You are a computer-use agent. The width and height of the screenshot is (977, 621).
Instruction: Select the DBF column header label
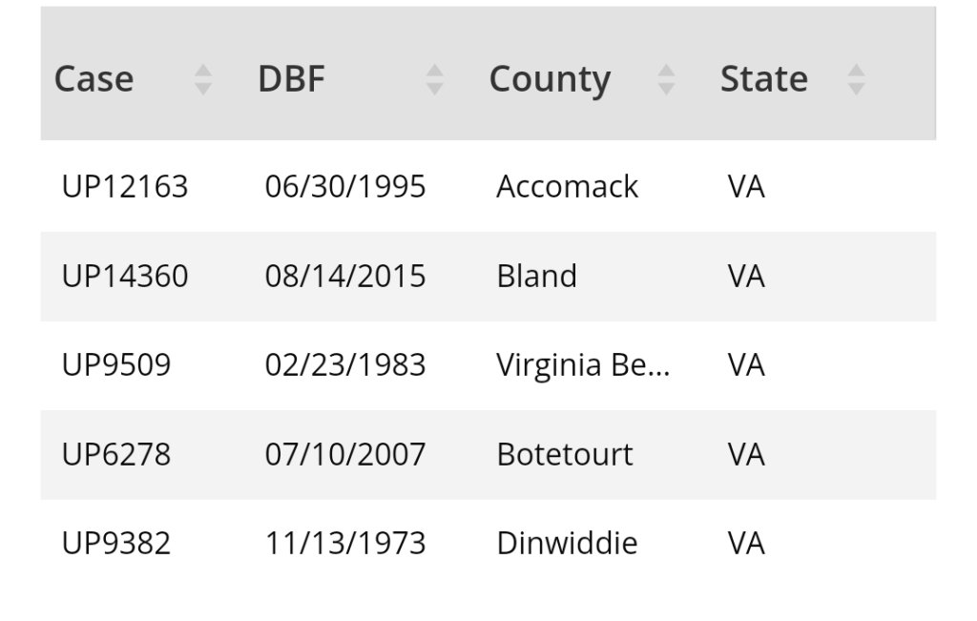291,79
